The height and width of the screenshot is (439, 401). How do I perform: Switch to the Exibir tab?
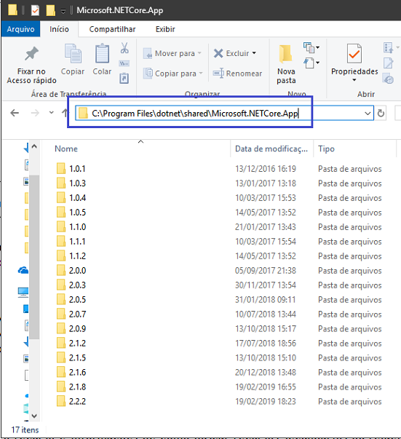click(165, 29)
